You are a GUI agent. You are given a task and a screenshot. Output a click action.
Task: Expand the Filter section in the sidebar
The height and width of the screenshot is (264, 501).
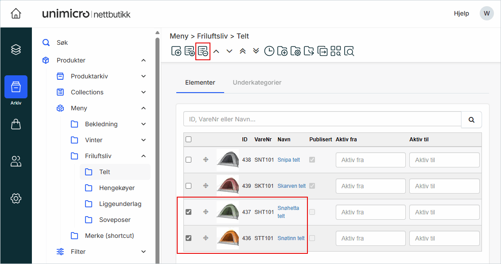(x=143, y=251)
